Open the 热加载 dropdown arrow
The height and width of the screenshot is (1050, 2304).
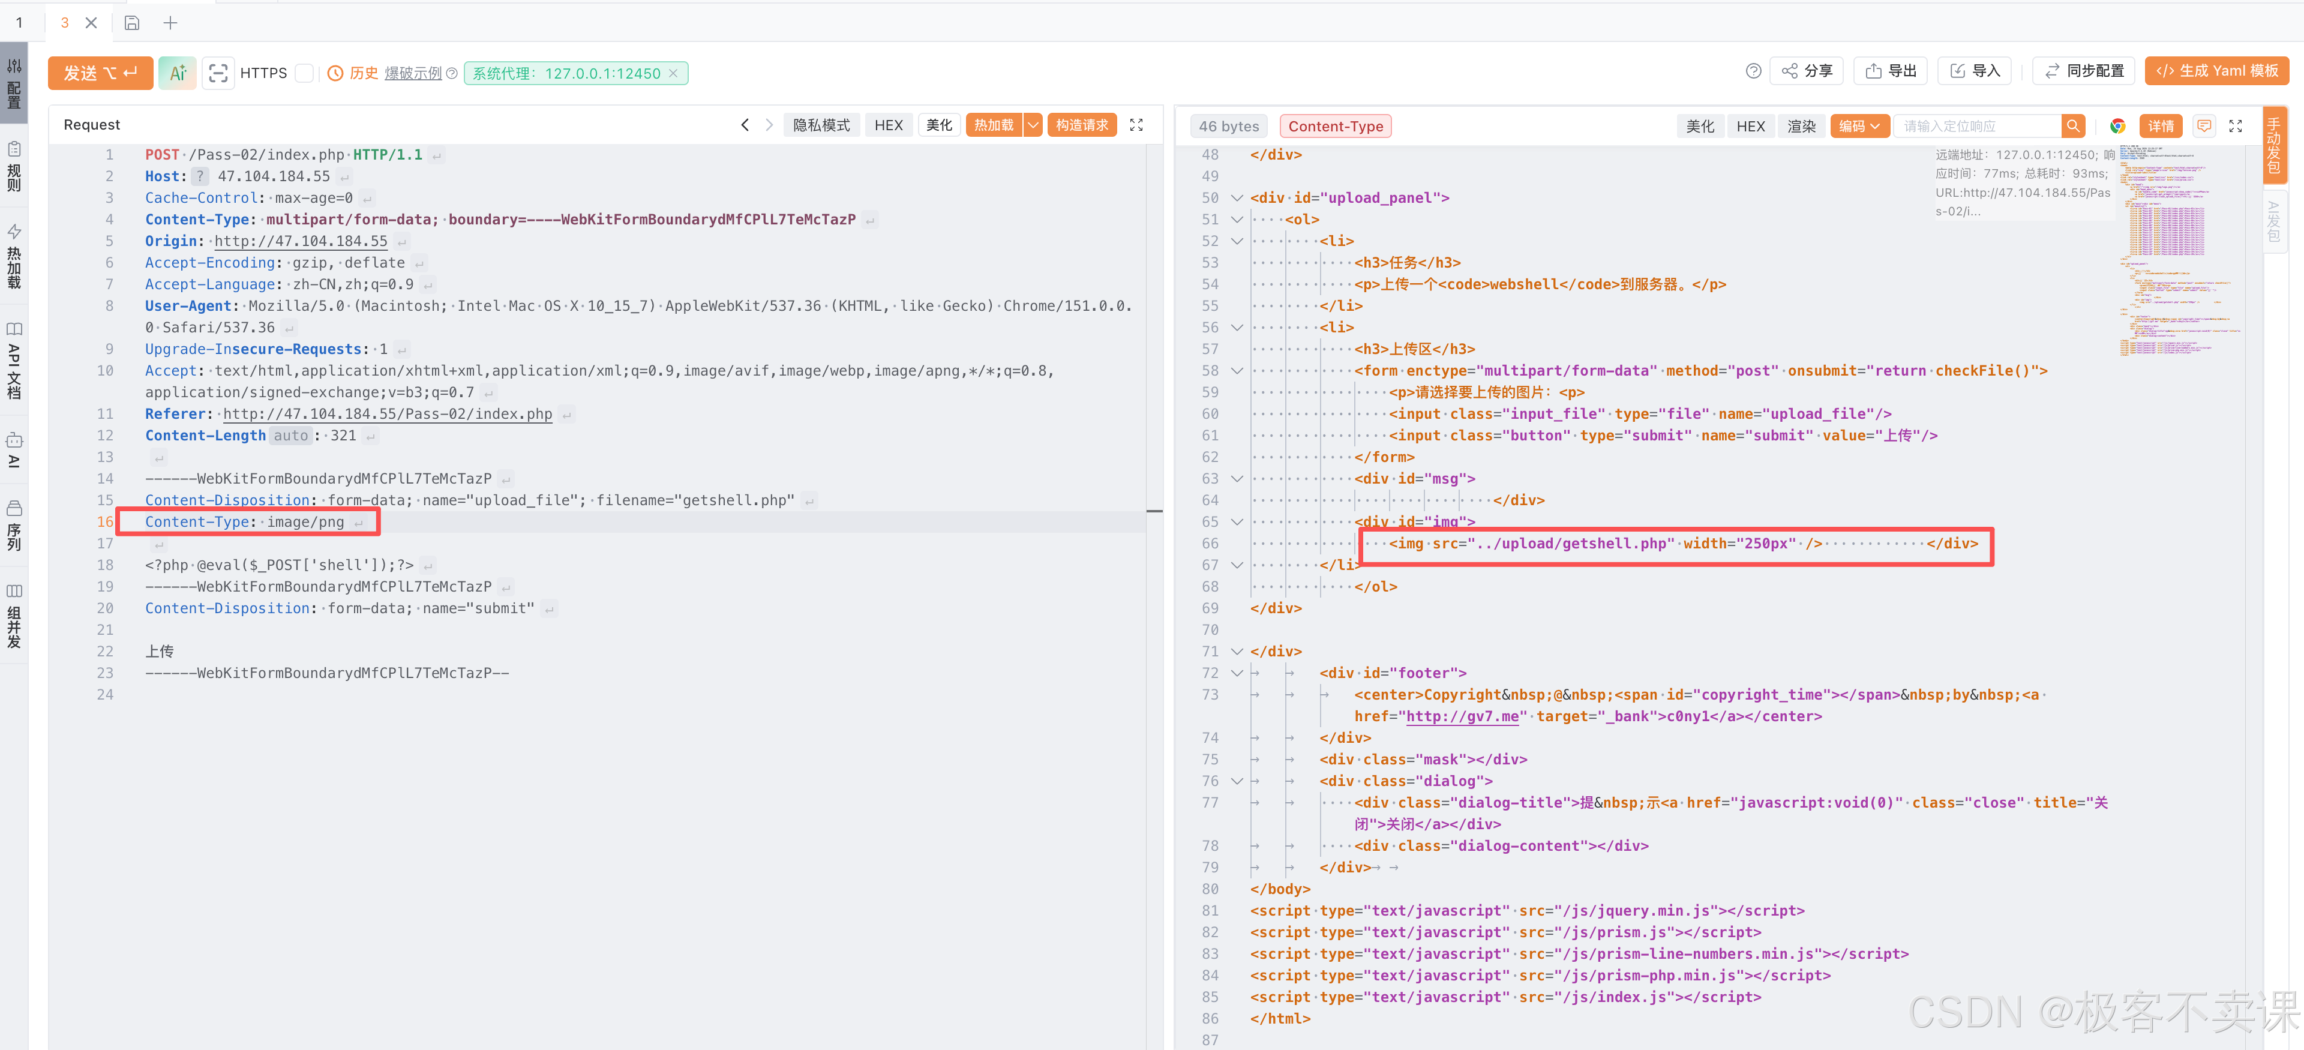tap(1033, 125)
